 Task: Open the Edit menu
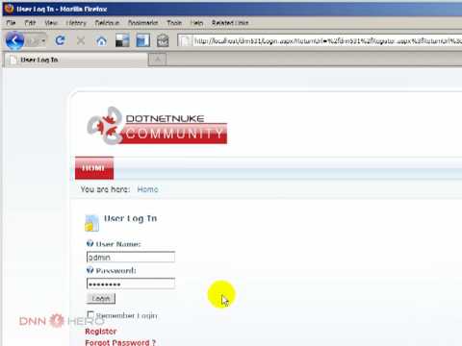pyautogui.click(x=30, y=23)
